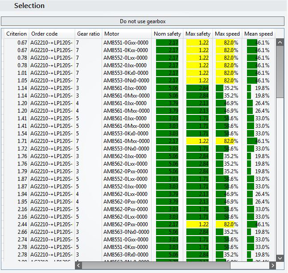288x273 pixels.
Task: Select motor AM8552-0Lxx-0000 with criterion 0.78
Action: pos(140,58)
